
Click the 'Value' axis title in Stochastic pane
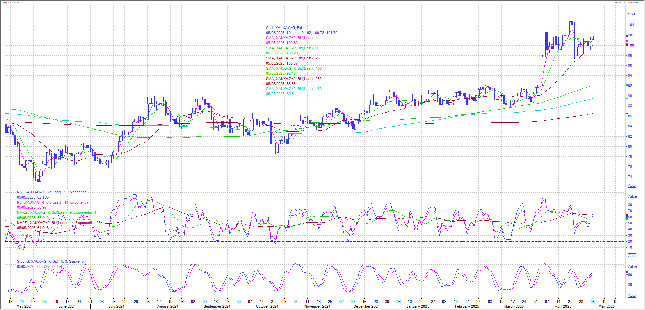(632, 266)
